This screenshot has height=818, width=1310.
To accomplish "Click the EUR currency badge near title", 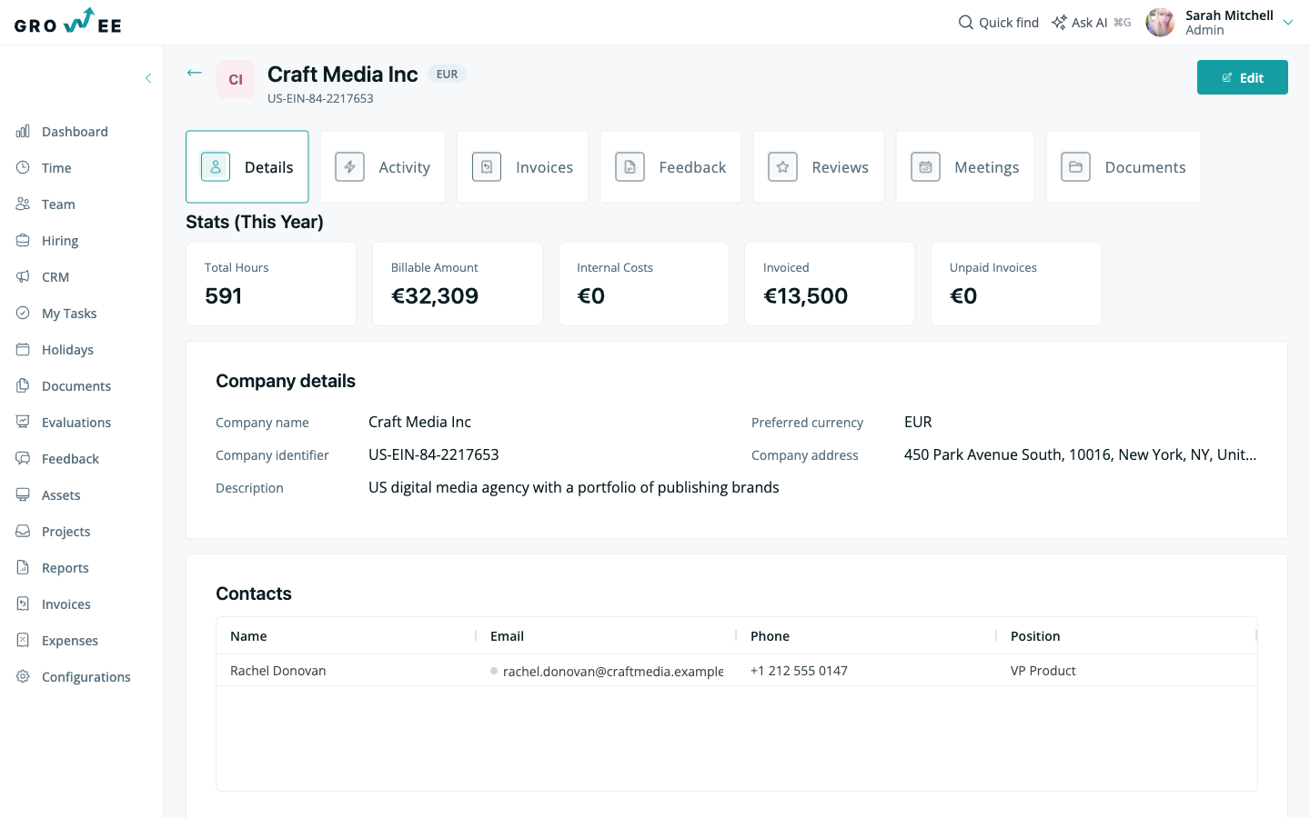I will click(x=447, y=74).
